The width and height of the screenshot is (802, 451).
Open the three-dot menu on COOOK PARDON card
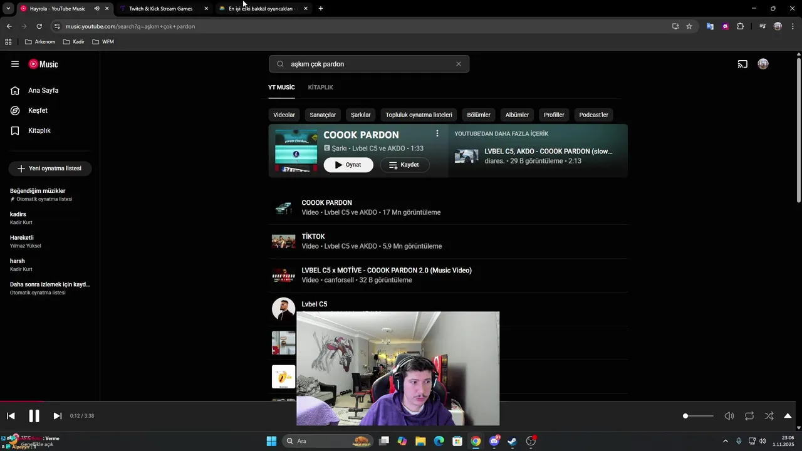437,133
